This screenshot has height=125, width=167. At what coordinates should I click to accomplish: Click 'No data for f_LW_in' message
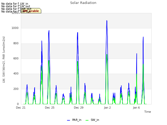coord(15,4)
